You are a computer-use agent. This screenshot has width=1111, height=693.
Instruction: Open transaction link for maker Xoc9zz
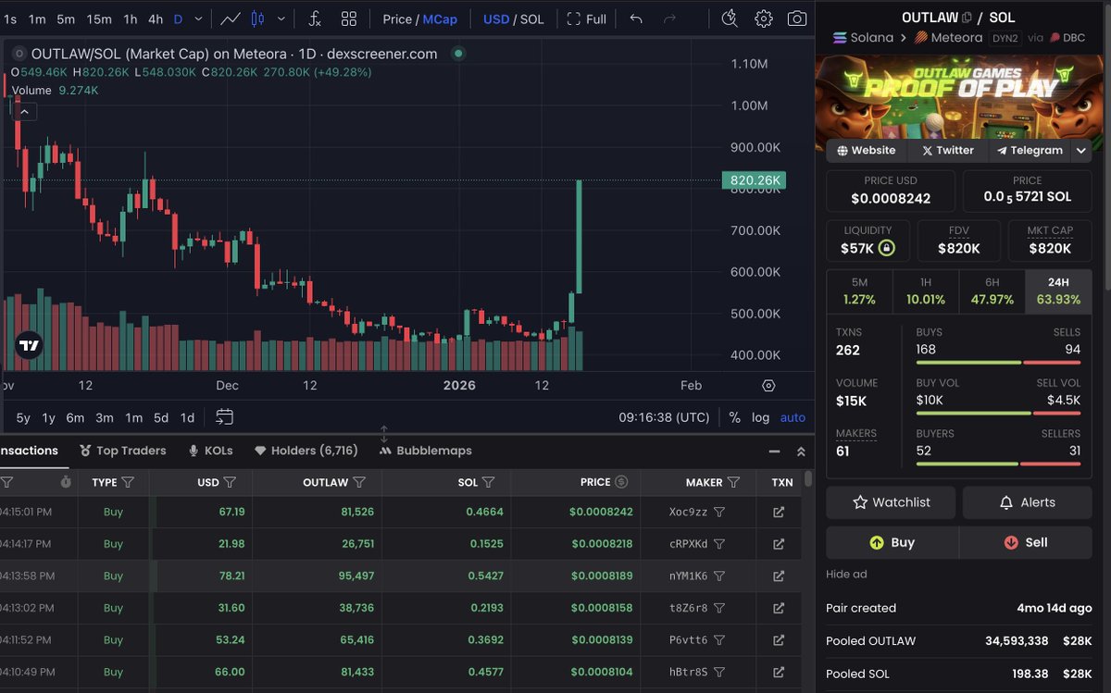(779, 512)
